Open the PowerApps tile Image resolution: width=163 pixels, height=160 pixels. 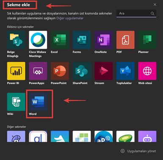click(x=38, y=71)
